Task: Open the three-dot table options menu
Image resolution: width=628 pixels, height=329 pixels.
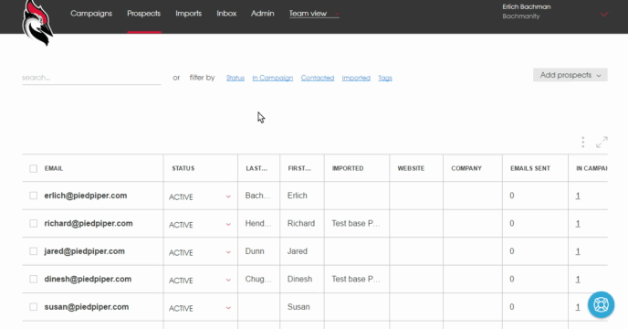Action: (x=582, y=142)
